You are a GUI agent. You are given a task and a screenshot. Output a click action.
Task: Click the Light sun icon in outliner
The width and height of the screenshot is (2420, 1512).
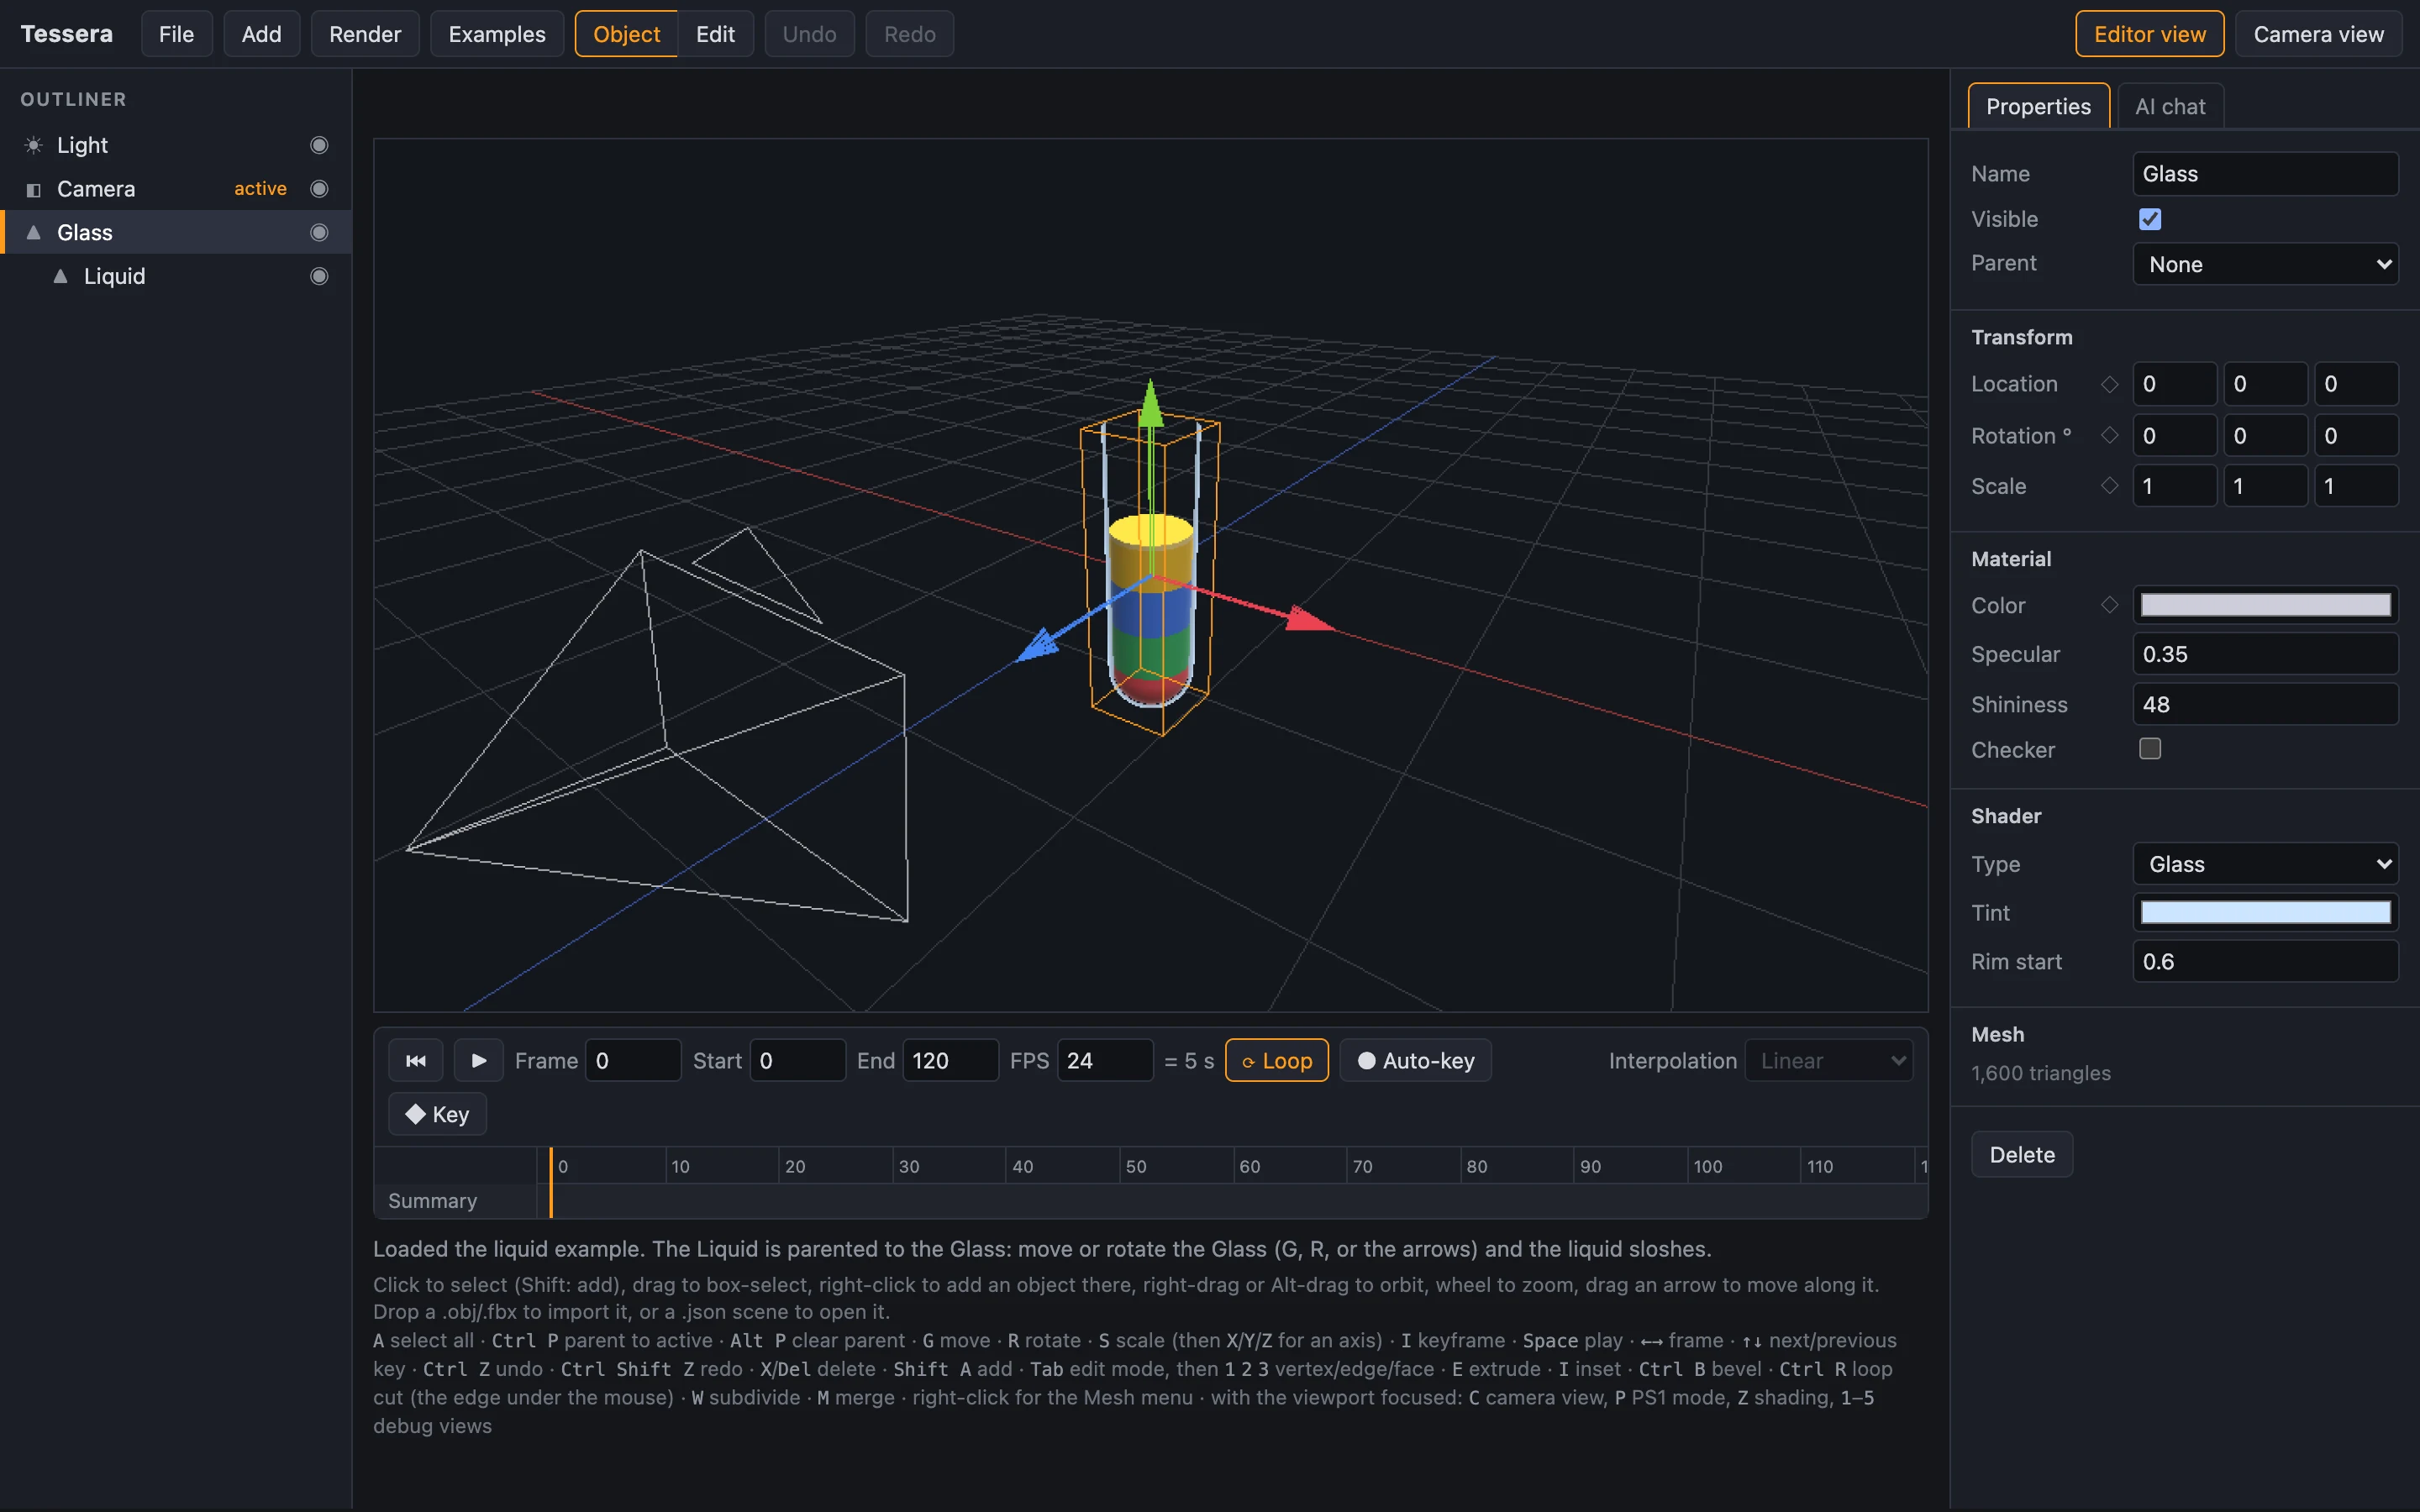(33, 145)
